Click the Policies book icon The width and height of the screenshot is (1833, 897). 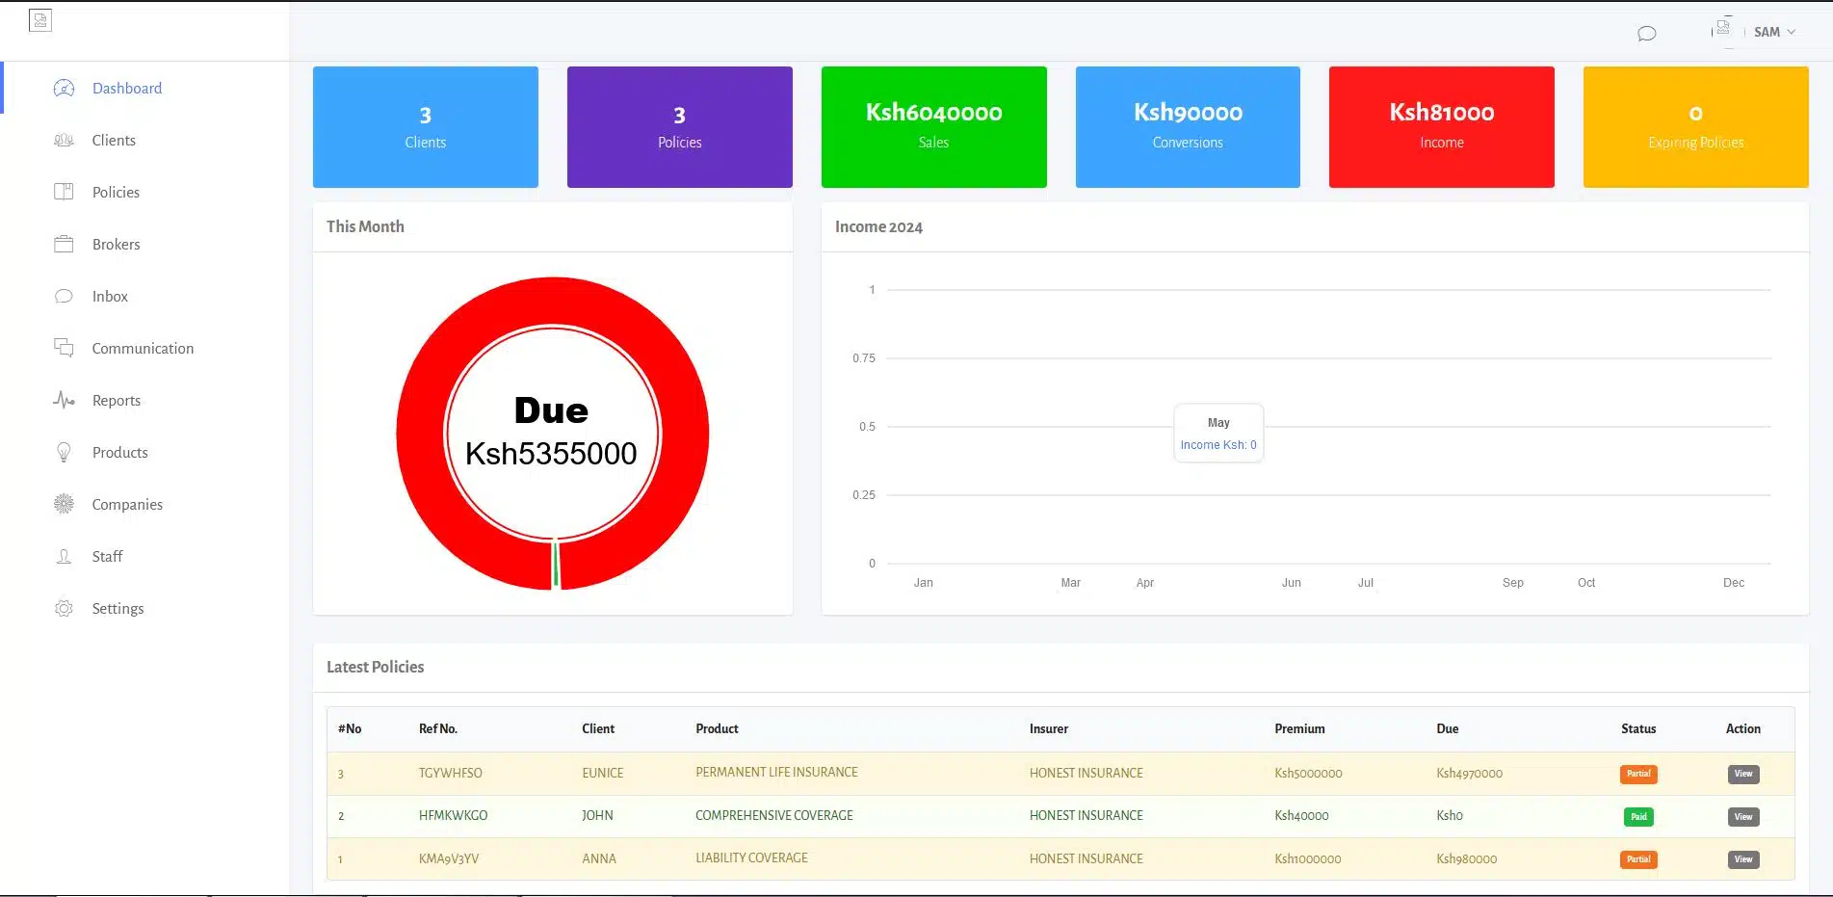(64, 192)
